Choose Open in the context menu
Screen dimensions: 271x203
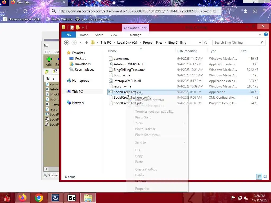pos(157,94)
